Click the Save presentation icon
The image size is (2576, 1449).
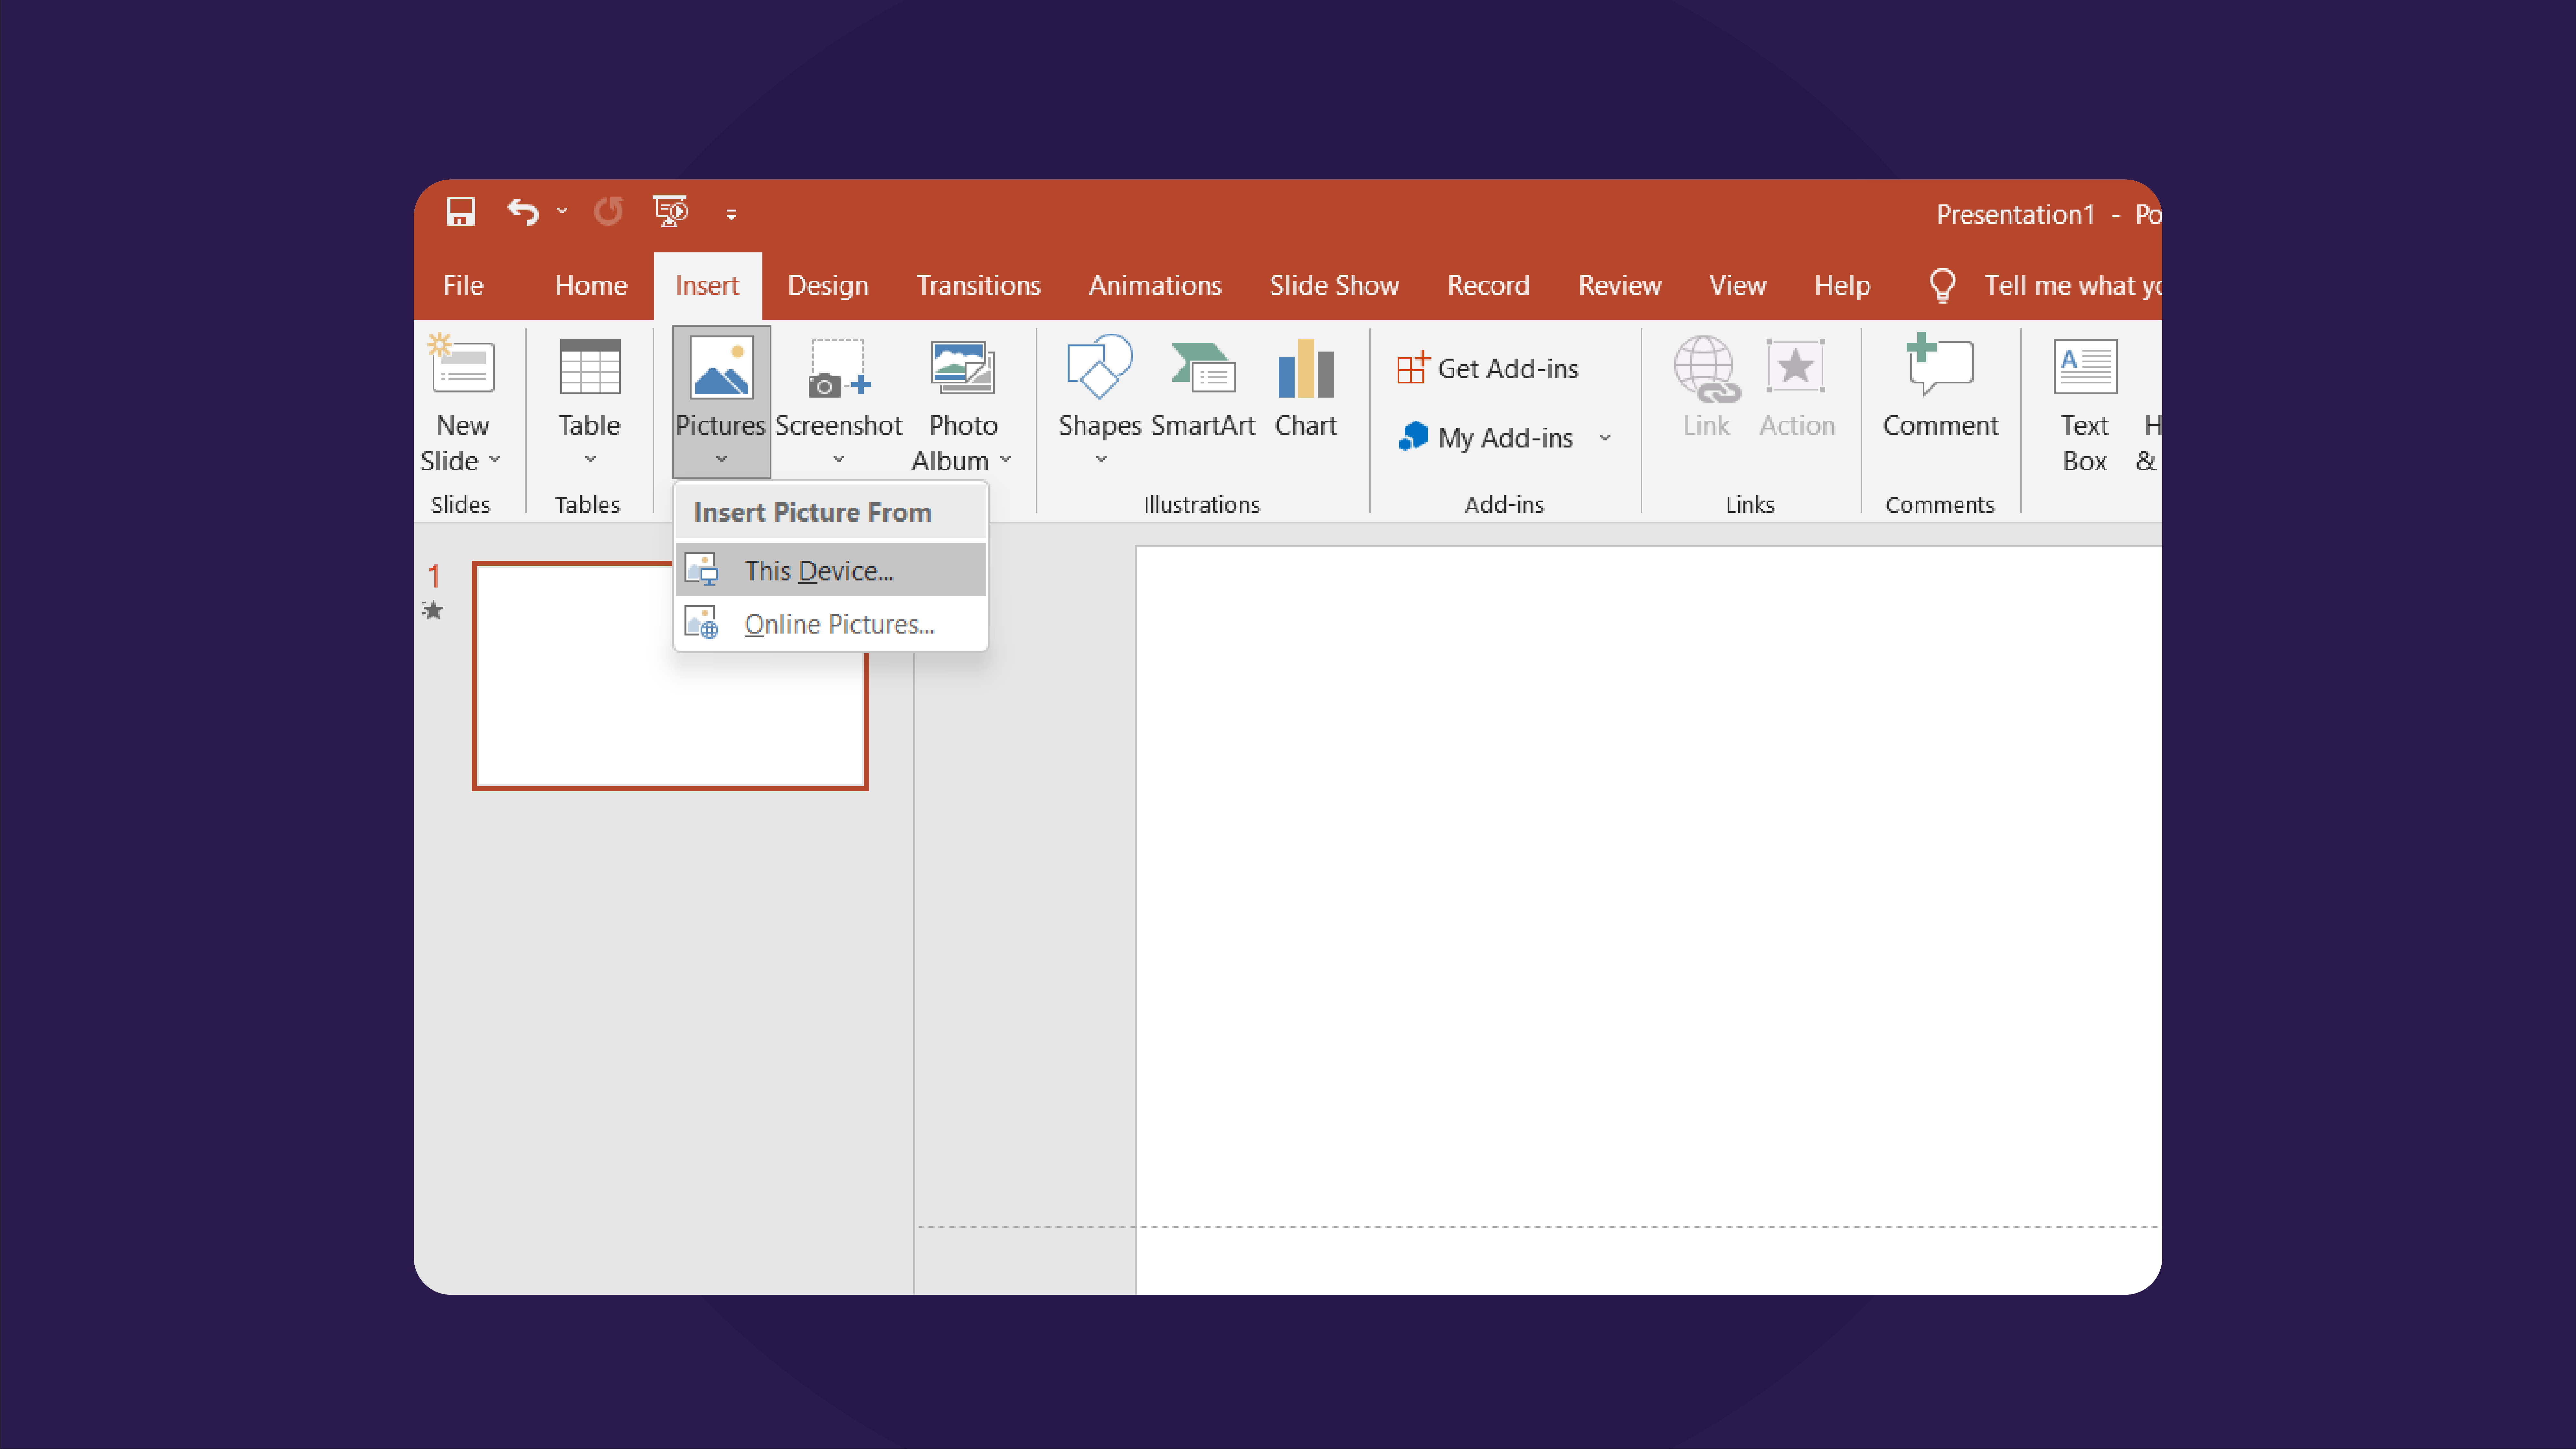[x=460, y=212]
